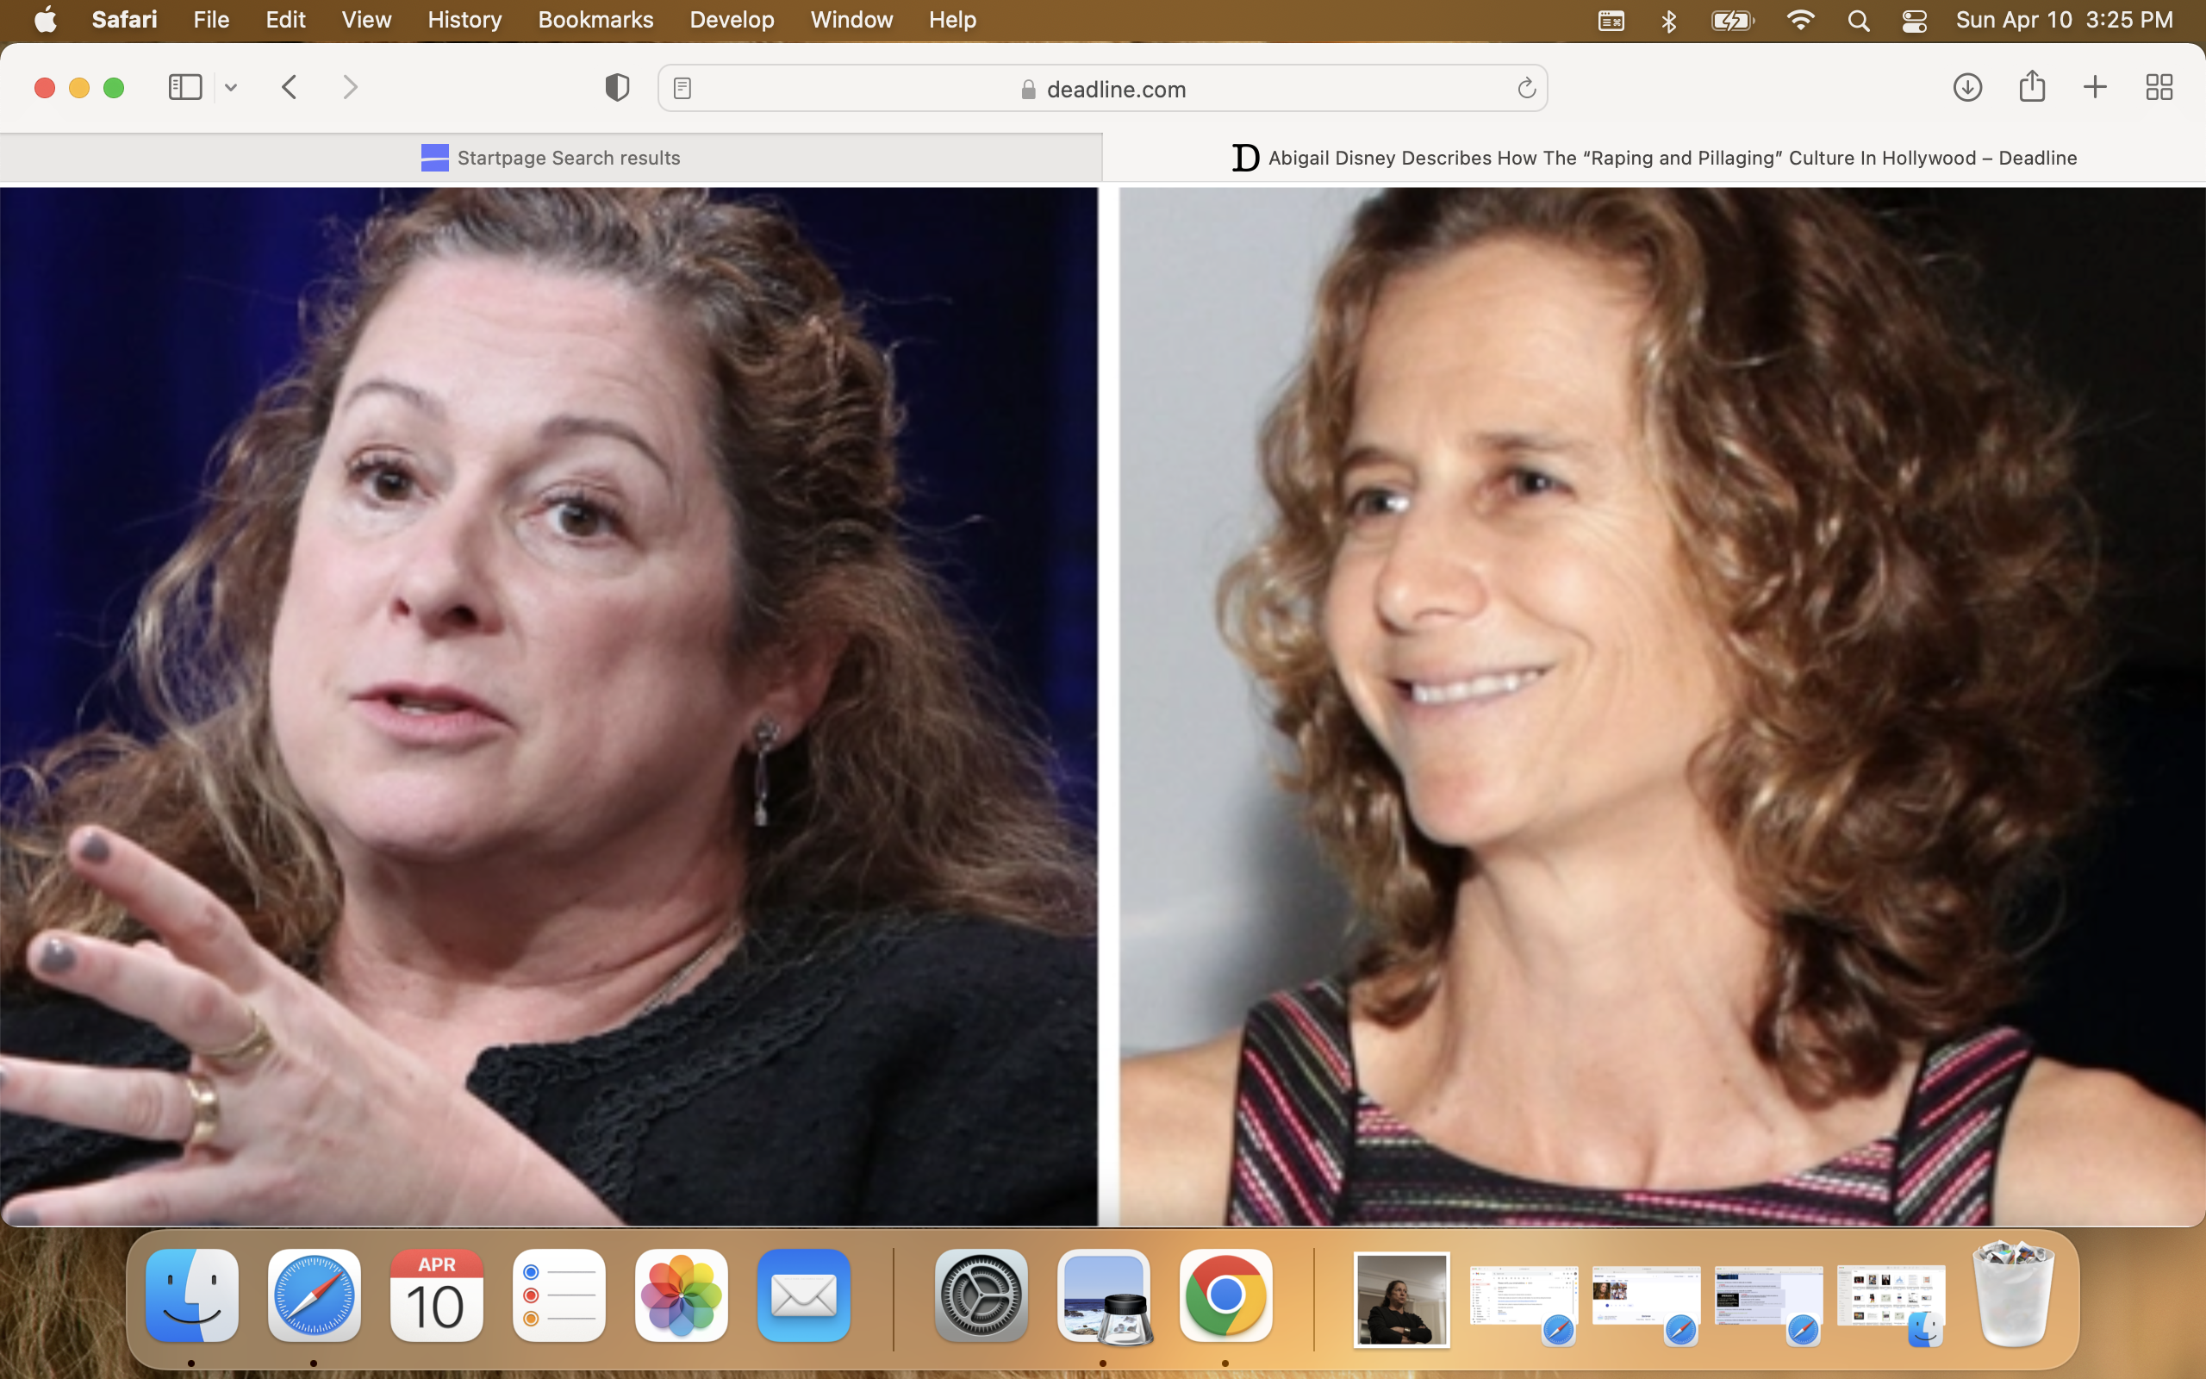Open Reminders from the Dock
The height and width of the screenshot is (1379, 2206).
click(558, 1295)
